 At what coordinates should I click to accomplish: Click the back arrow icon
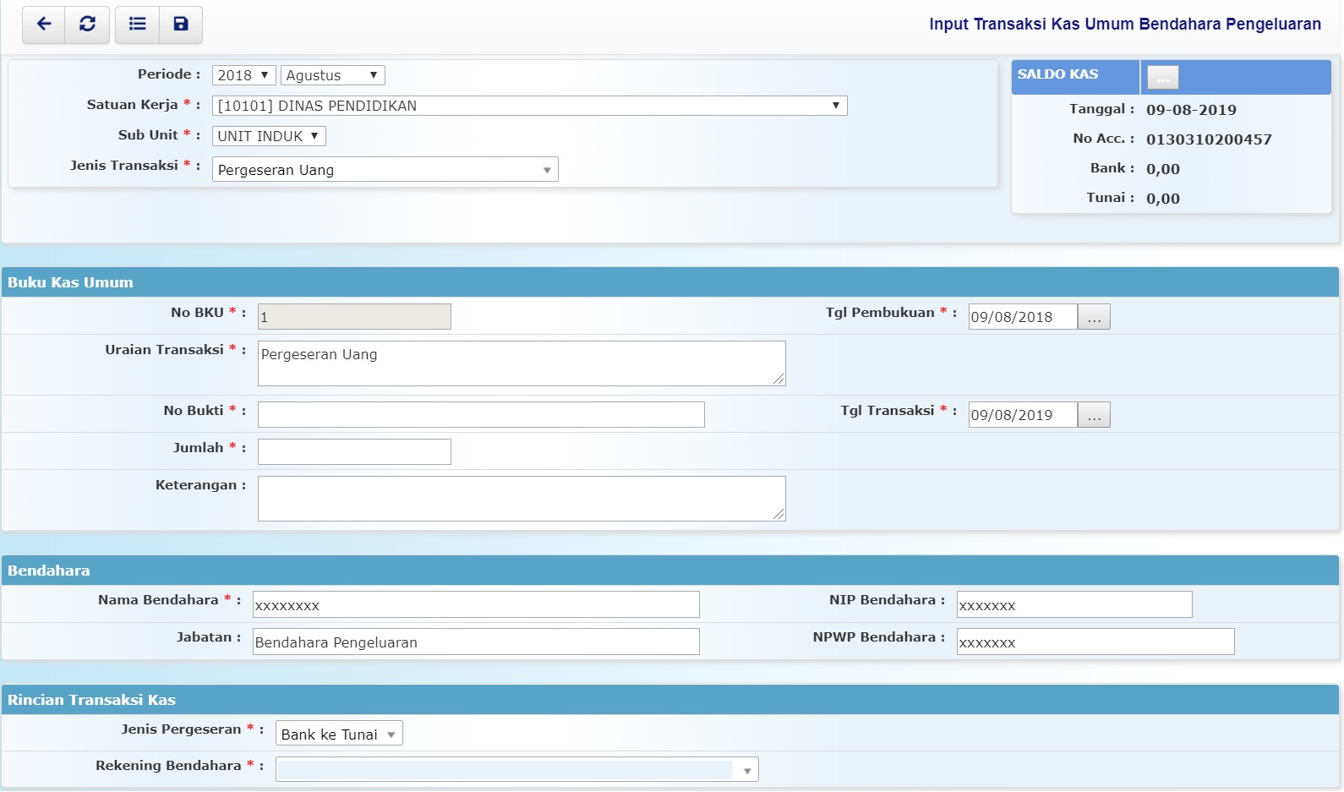point(44,25)
